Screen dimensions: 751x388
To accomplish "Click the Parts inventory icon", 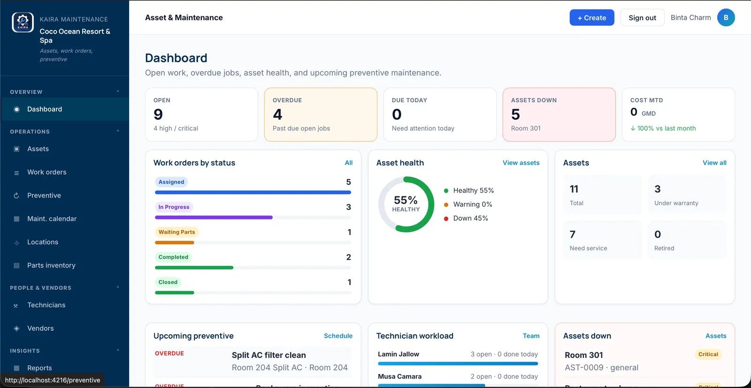I will pyautogui.click(x=16, y=266).
